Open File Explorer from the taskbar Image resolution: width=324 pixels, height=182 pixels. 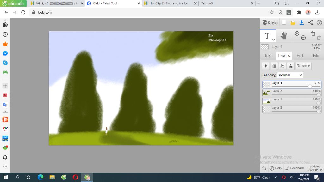point(52,177)
